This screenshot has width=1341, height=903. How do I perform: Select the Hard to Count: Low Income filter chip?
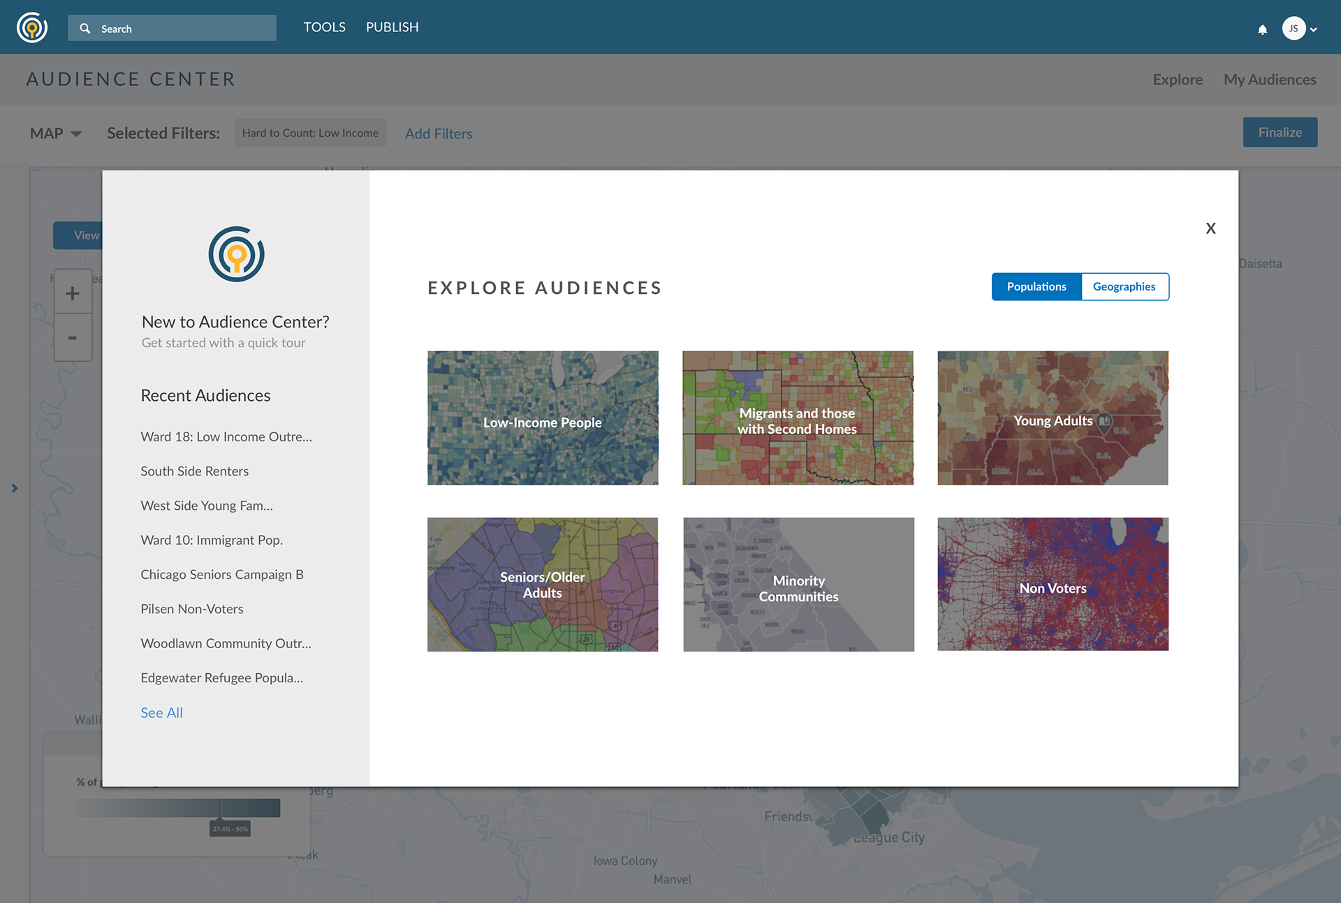[310, 133]
